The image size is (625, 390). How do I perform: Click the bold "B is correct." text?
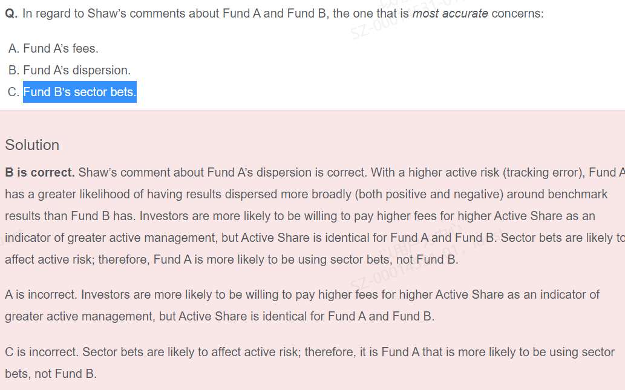pyautogui.click(x=40, y=172)
